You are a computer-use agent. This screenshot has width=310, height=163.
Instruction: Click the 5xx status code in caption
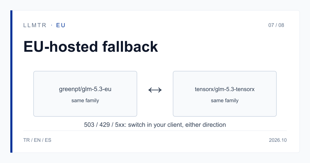(x=121, y=125)
